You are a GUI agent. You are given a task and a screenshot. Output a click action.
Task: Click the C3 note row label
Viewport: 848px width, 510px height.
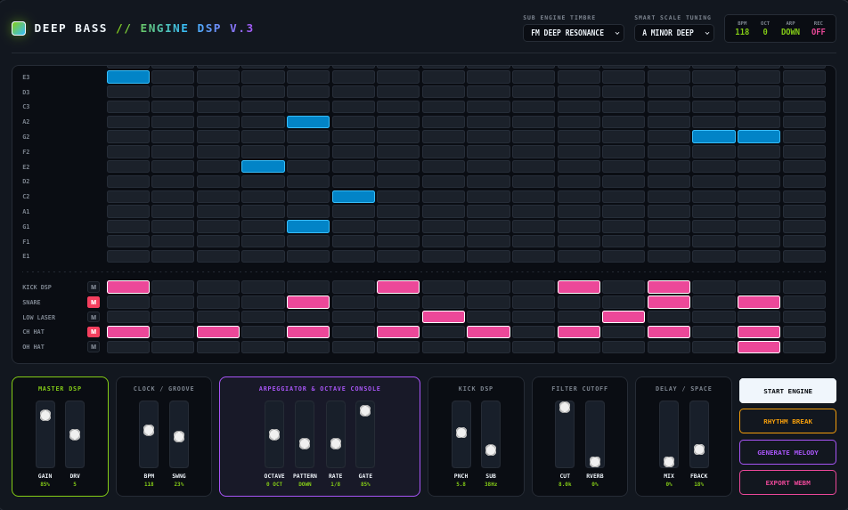tap(26, 107)
